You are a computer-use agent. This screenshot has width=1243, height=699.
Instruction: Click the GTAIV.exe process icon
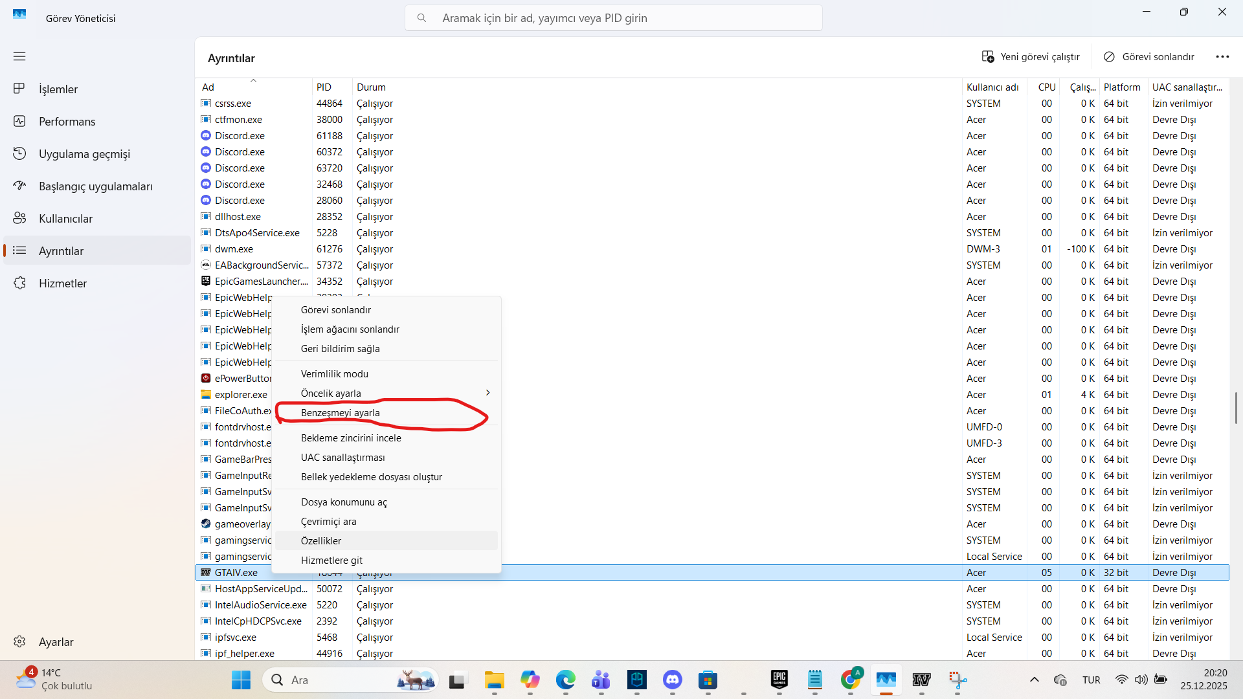[206, 572]
